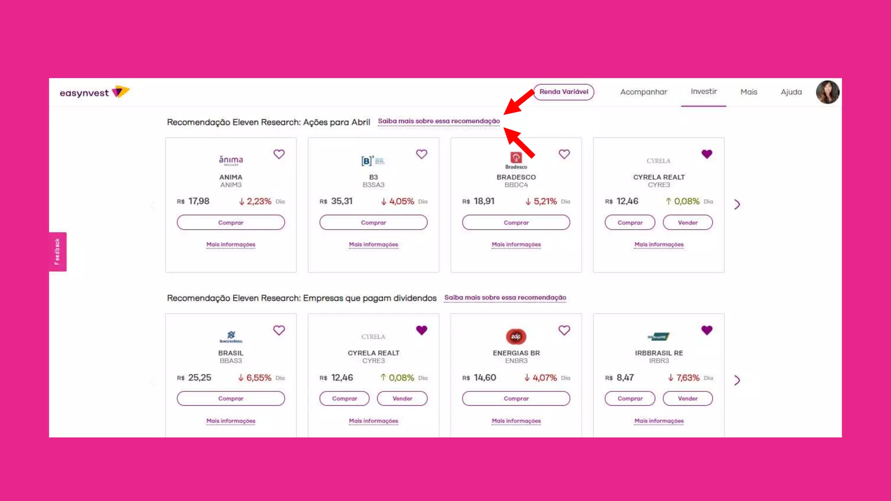
Task: Click Comprar for BRADESCO BBDC4
Action: coord(516,222)
